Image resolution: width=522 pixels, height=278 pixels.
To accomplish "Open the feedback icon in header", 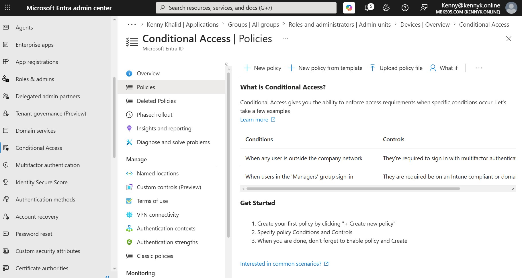I will 424,8.
